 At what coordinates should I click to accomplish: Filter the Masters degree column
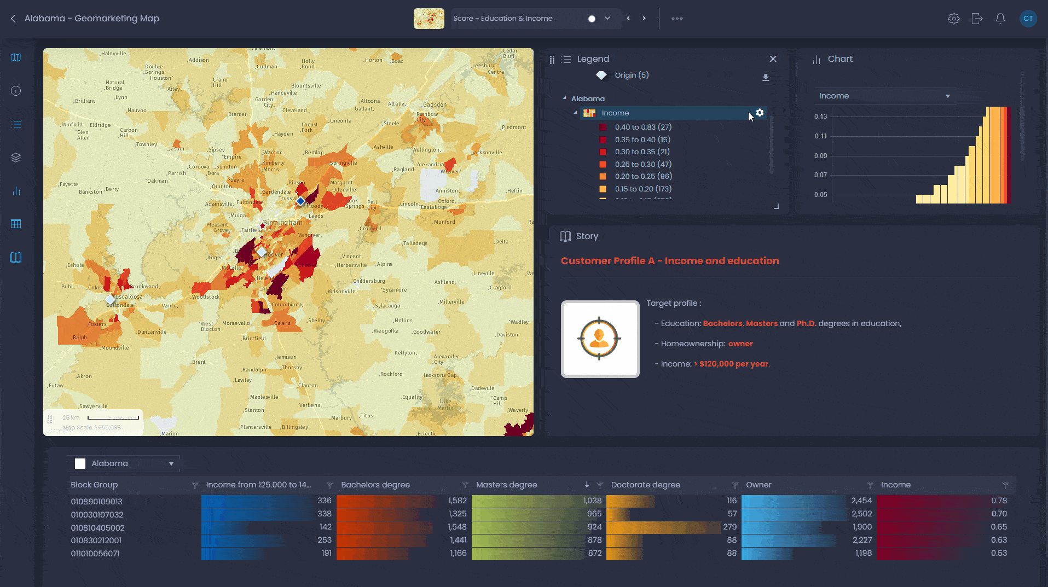tap(600, 485)
